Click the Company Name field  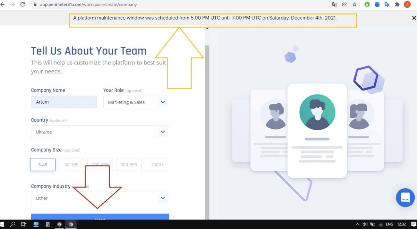coord(64,102)
